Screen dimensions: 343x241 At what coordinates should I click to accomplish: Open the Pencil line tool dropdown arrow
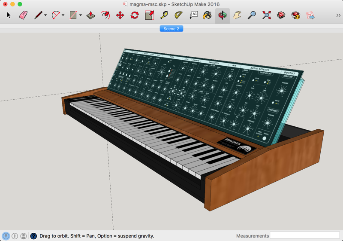[x=45, y=16]
